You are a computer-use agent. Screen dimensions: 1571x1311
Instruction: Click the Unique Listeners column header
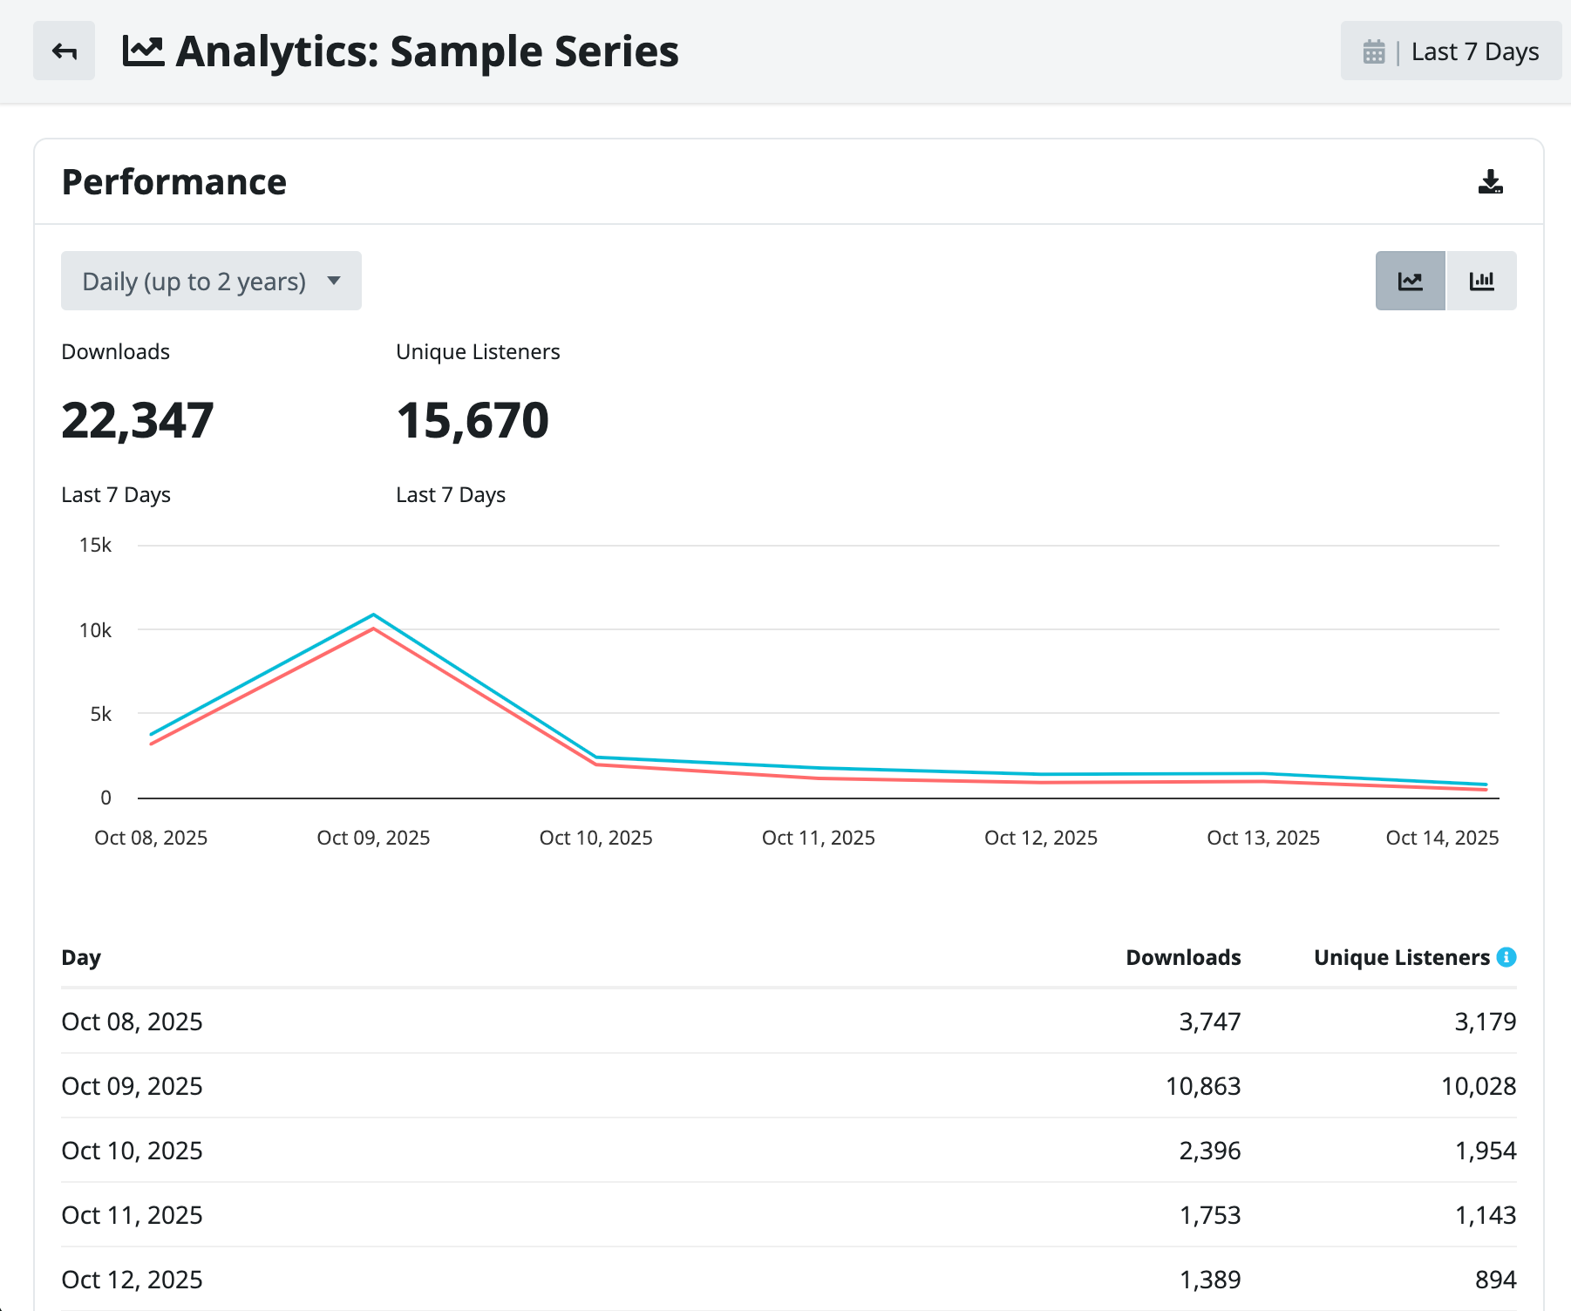1402,957
